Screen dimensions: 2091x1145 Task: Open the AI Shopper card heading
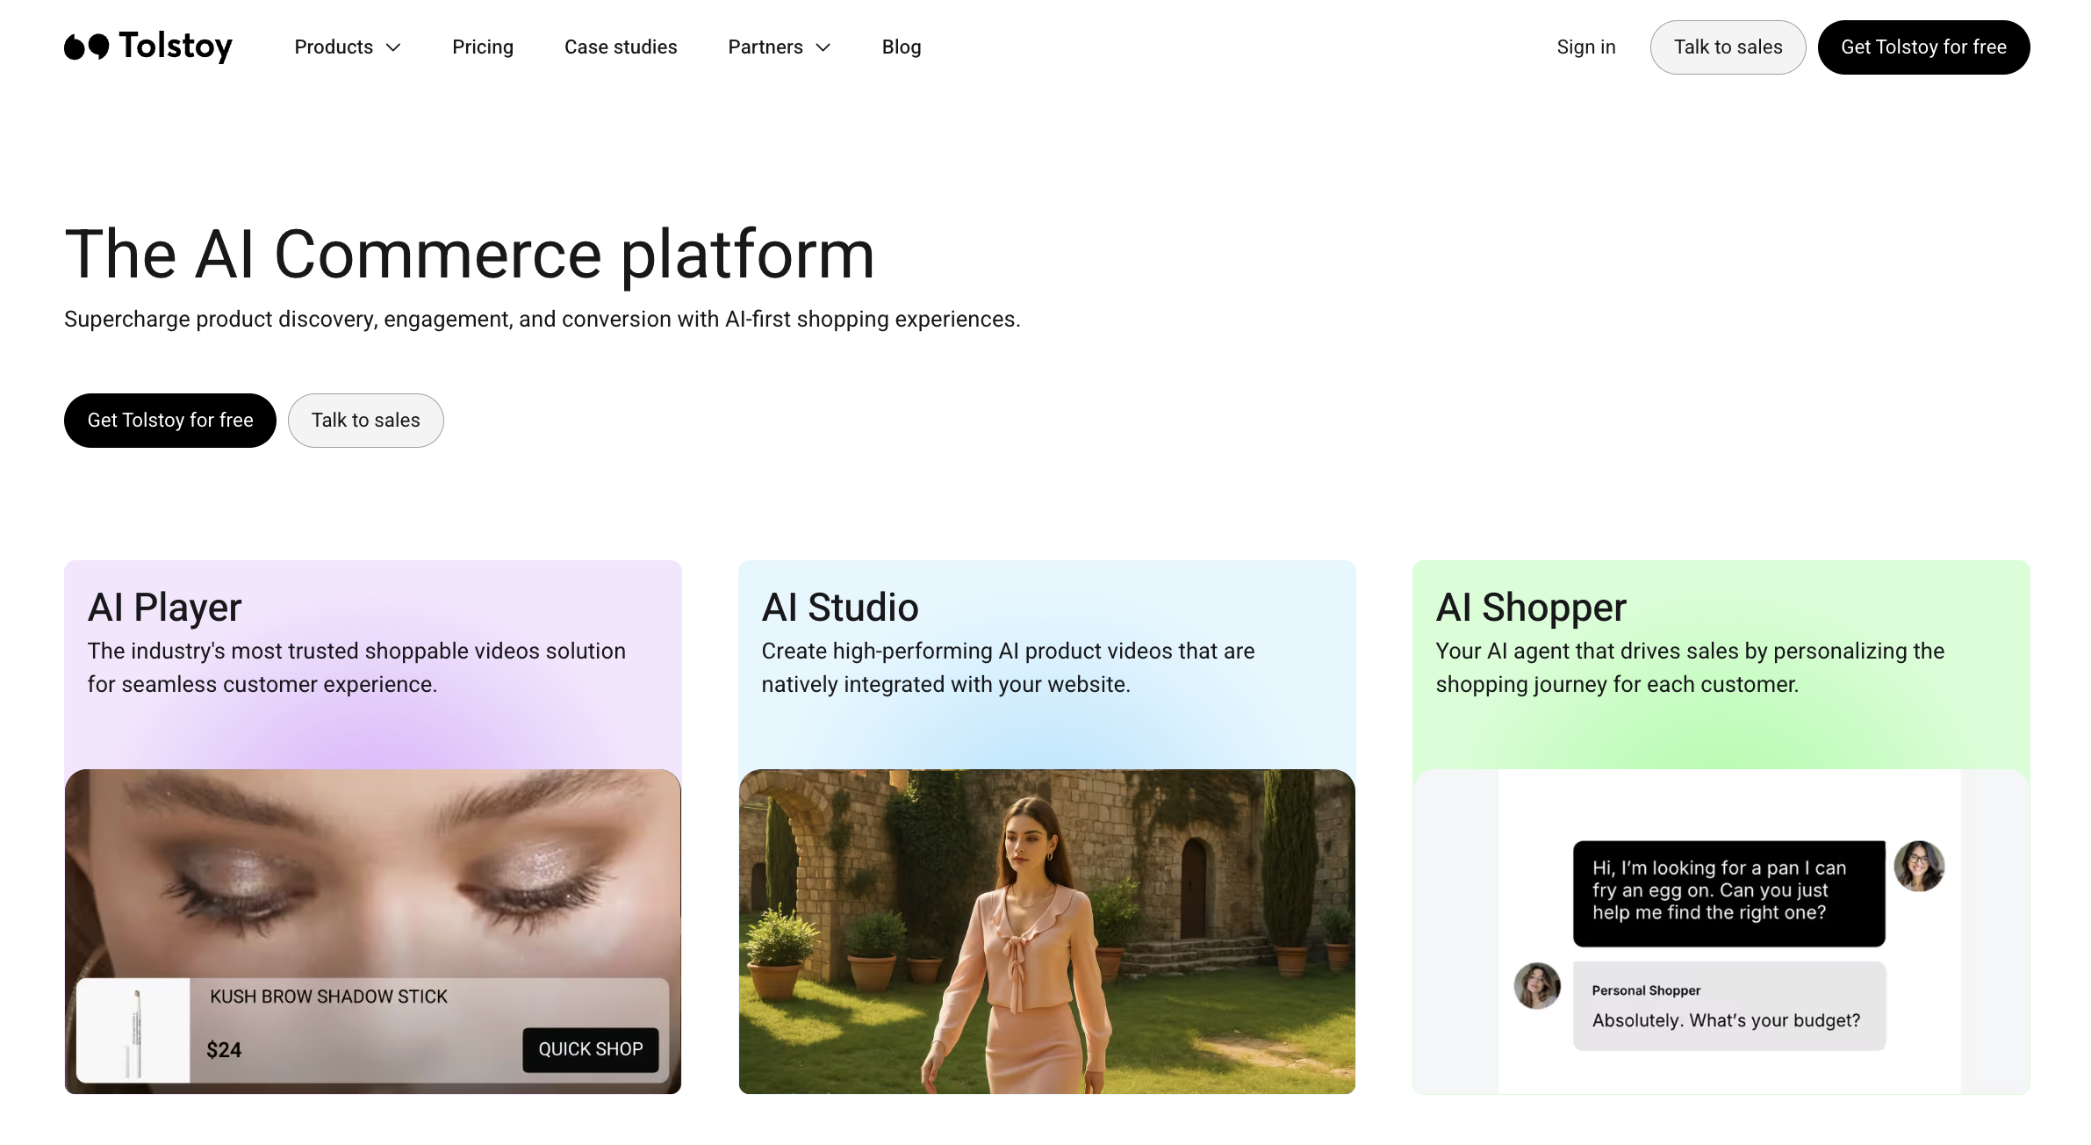pyautogui.click(x=1530, y=608)
